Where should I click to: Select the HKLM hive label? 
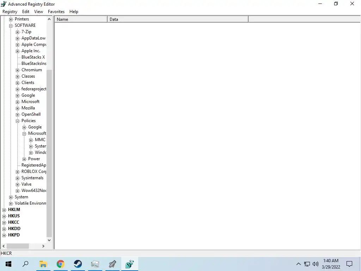14,210
